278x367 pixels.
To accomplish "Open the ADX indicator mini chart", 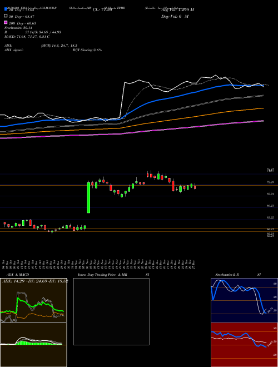I will coord(33,300).
